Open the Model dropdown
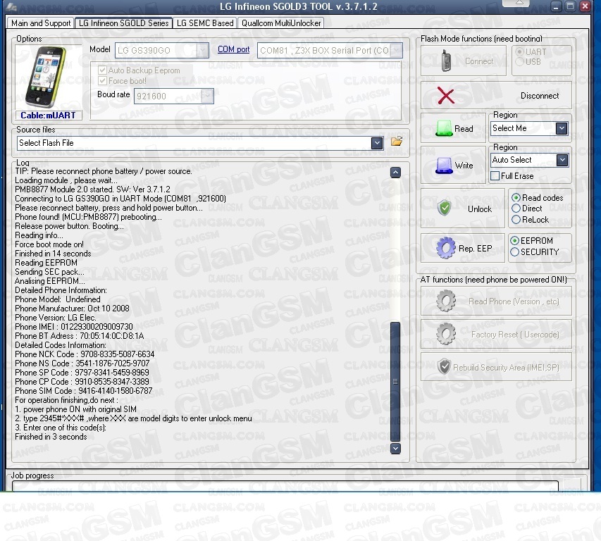601x541 pixels. 202,50
